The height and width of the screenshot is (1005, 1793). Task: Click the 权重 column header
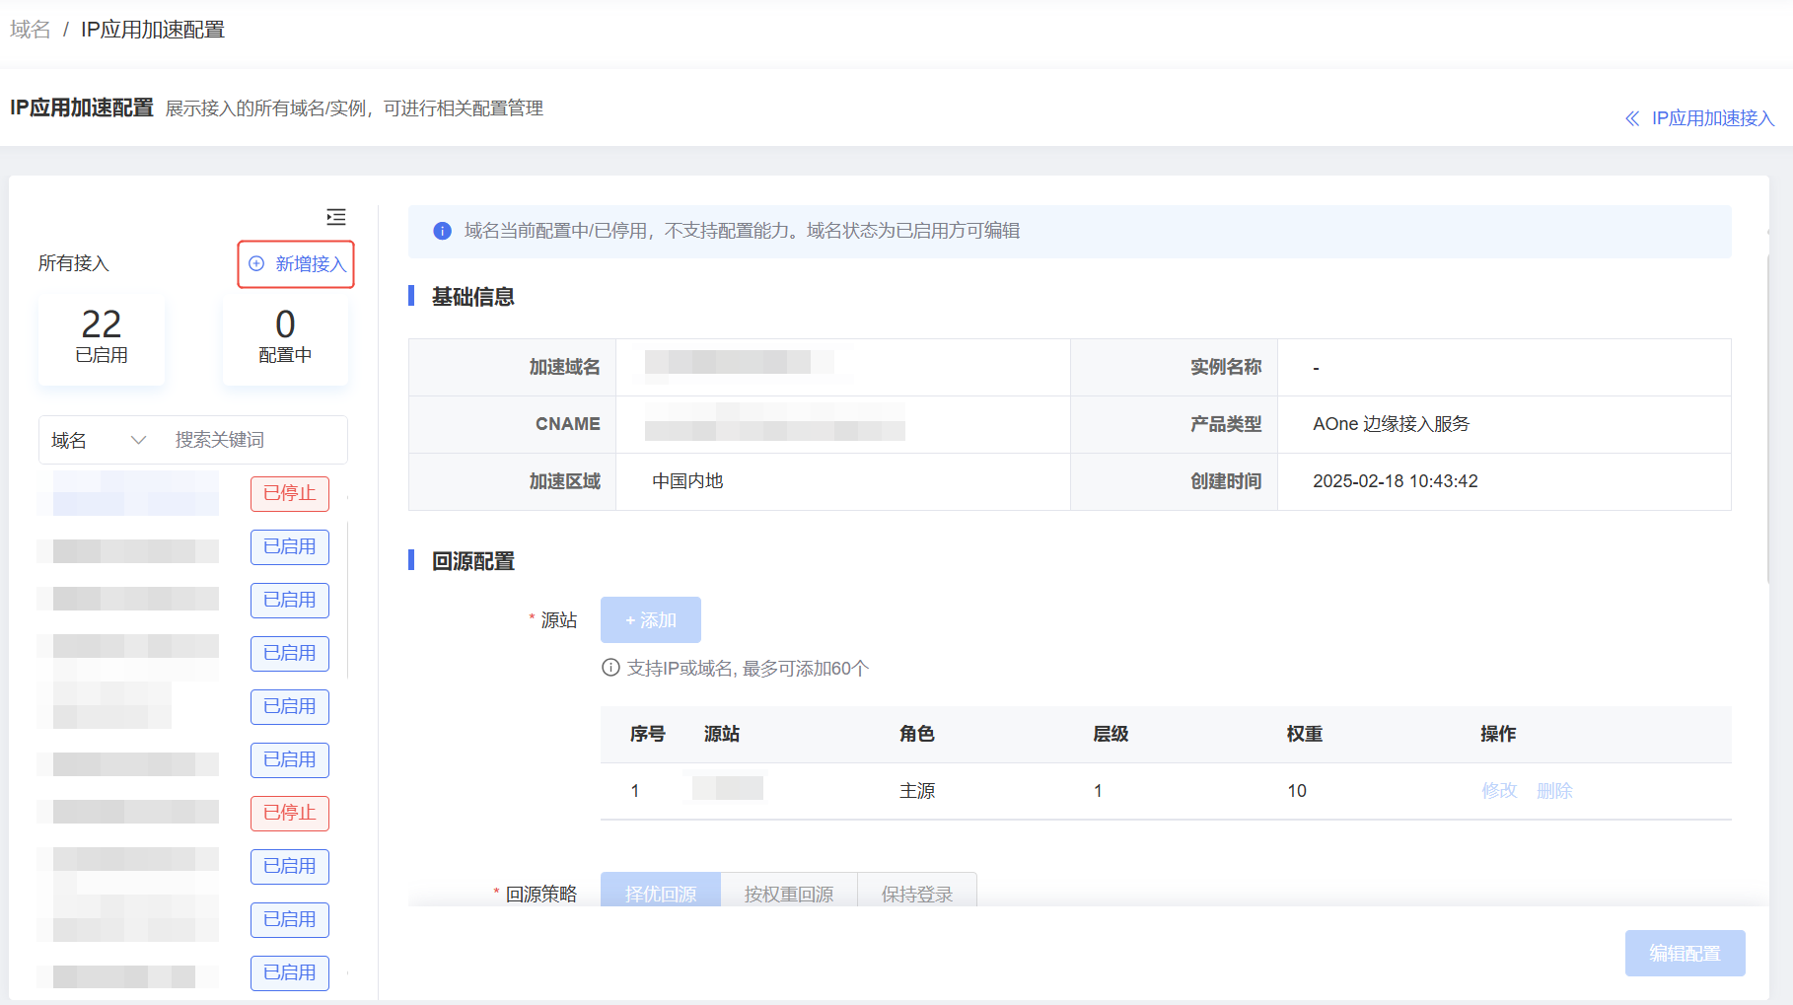pos(1305,734)
